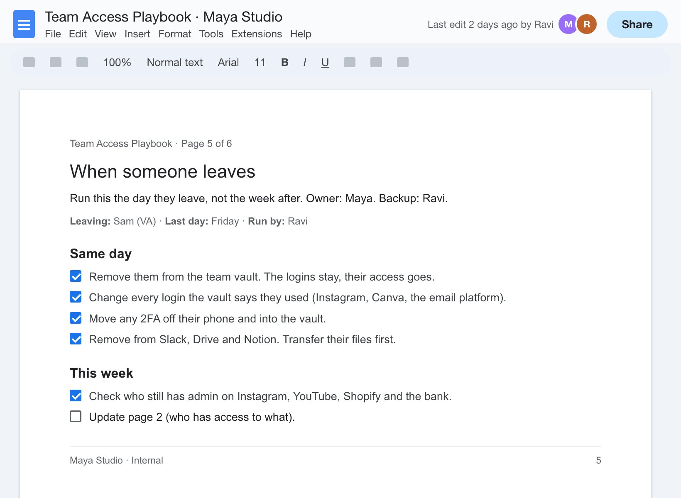Click the Share button
The height and width of the screenshot is (498, 681).
click(x=637, y=24)
